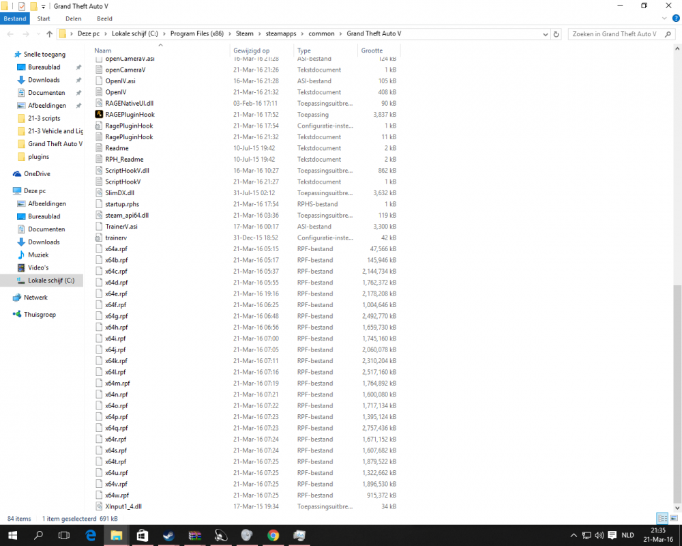Show hidden system tray icons

click(574, 535)
